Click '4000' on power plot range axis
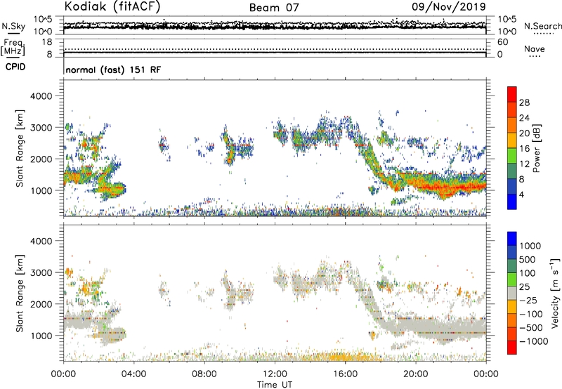 [x=41, y=96]
